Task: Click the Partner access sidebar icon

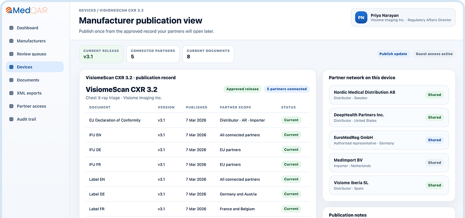Action: click(11, 106)
